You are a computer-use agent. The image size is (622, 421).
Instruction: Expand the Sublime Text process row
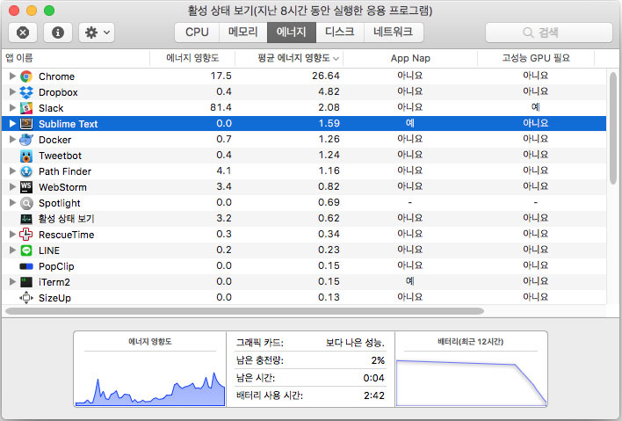tap(12, 123)
